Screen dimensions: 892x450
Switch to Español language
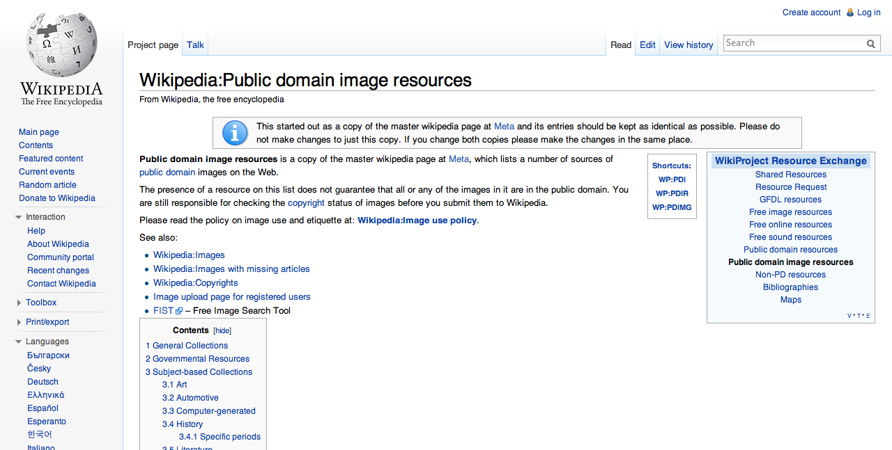[x=43, y=408]
